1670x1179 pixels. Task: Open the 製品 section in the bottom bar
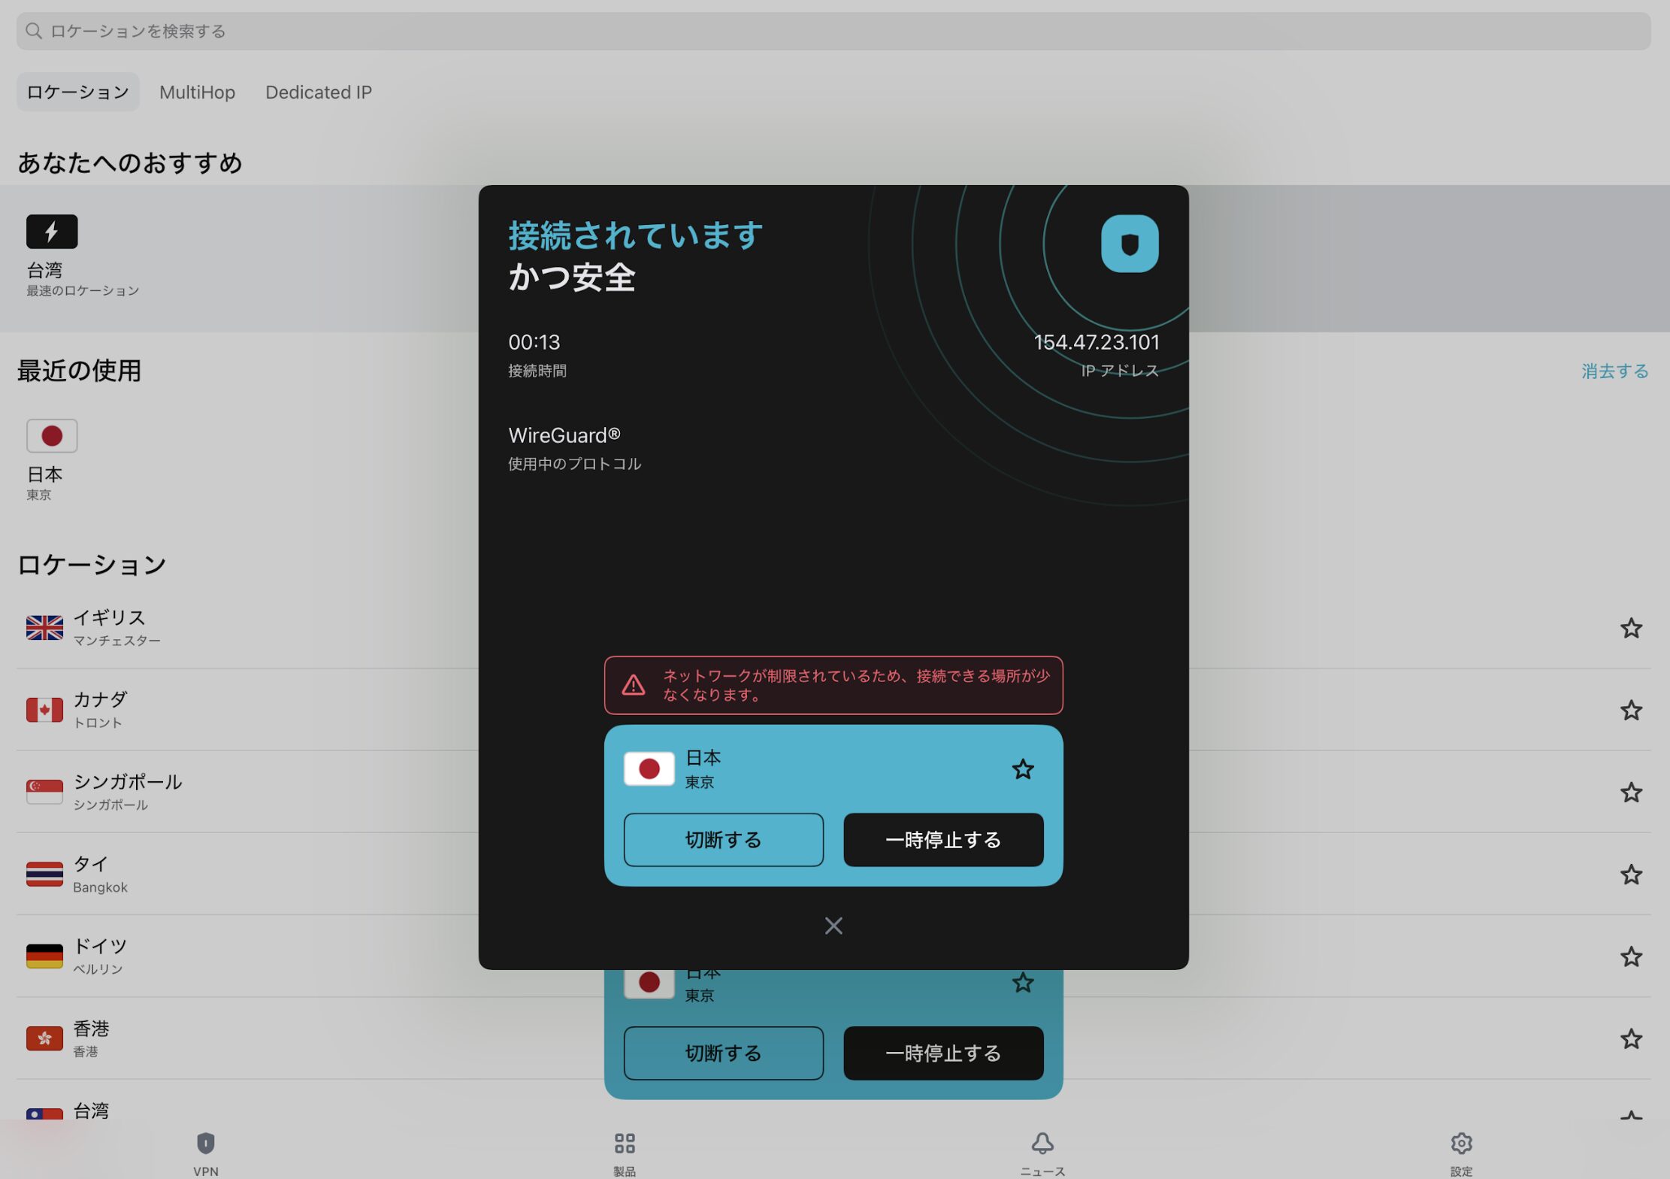tap(624, 1150)
